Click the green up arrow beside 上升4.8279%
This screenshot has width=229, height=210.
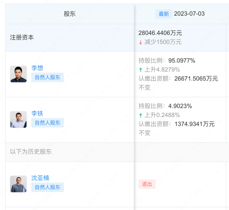pyautogui.click(x=140, y=70)
